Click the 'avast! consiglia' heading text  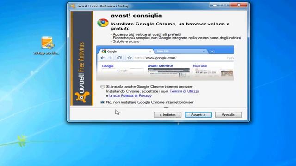point(136,15)
